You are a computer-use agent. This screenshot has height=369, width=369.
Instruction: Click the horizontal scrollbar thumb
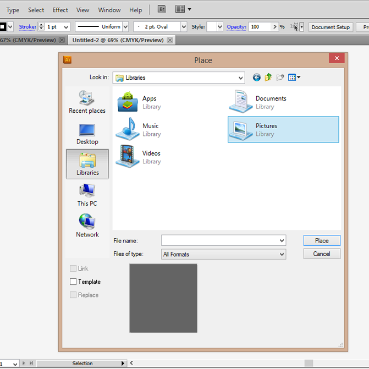click(x=309, y=363)
